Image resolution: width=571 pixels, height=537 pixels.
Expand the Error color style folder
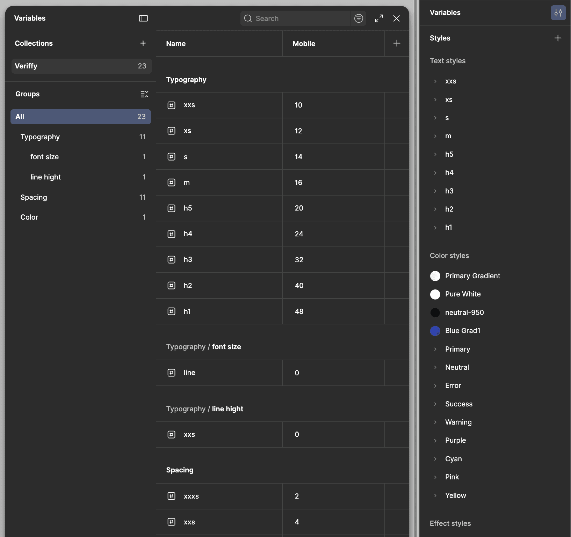[x=435, y=386]
